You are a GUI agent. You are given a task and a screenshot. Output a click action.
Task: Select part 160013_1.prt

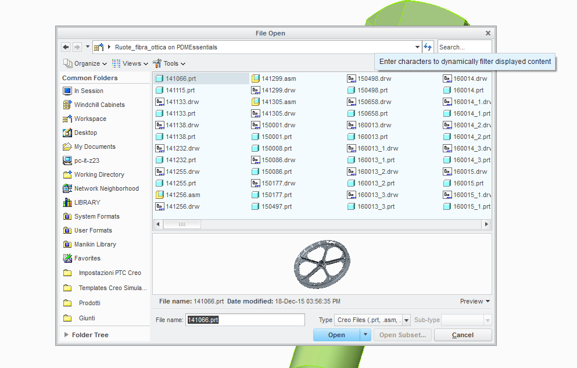pos(371,160)
